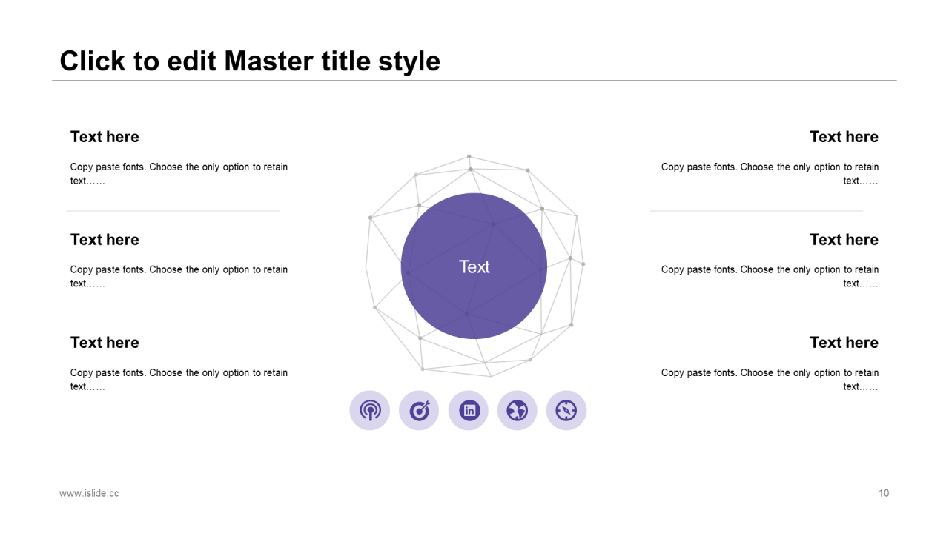This screenshot has height=533, width=949.
Task: Click the slide number 10
Action: pyautogui.click(x=884, y=493)
